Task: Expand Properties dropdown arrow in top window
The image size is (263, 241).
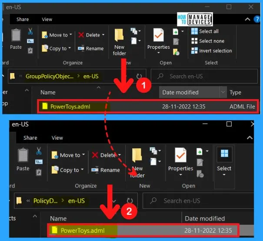Action: (159, 53)
